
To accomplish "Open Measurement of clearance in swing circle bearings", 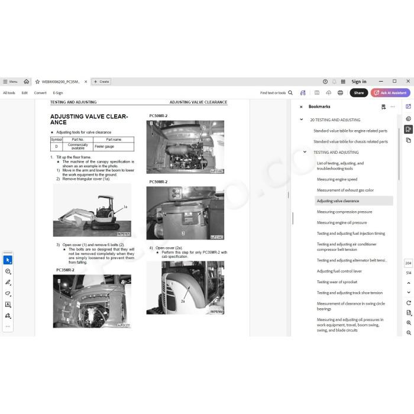I will click(x=351, y=306).
